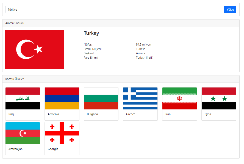The width and height of the screenshot is (244, 164).
Task: Click the Bulgaria country label
Action: pos(92,114)
